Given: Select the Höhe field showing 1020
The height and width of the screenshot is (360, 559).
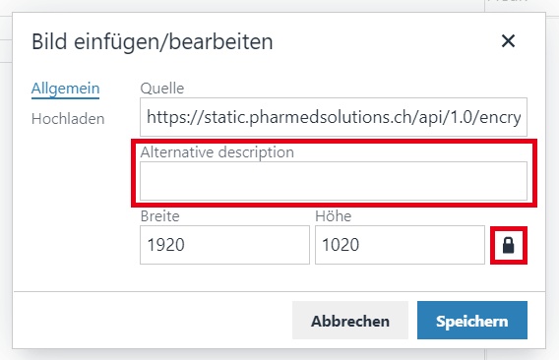Looking at the screenshot, I should click(x=400, y=245).
